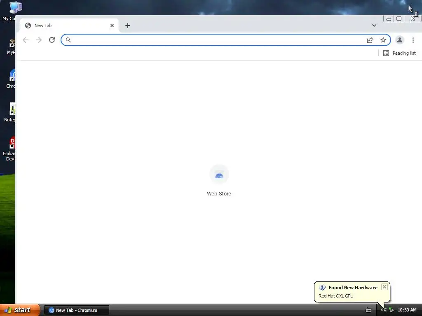The width and height of the screenshot is (422, 316).
Task: Open the Web Store shortcut
Action: (x=219, y=181)
